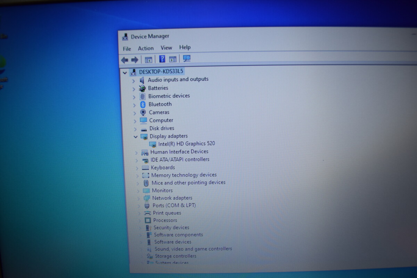Click the Print queues printer icon
The image size is (417, 278).
[147, 213]
